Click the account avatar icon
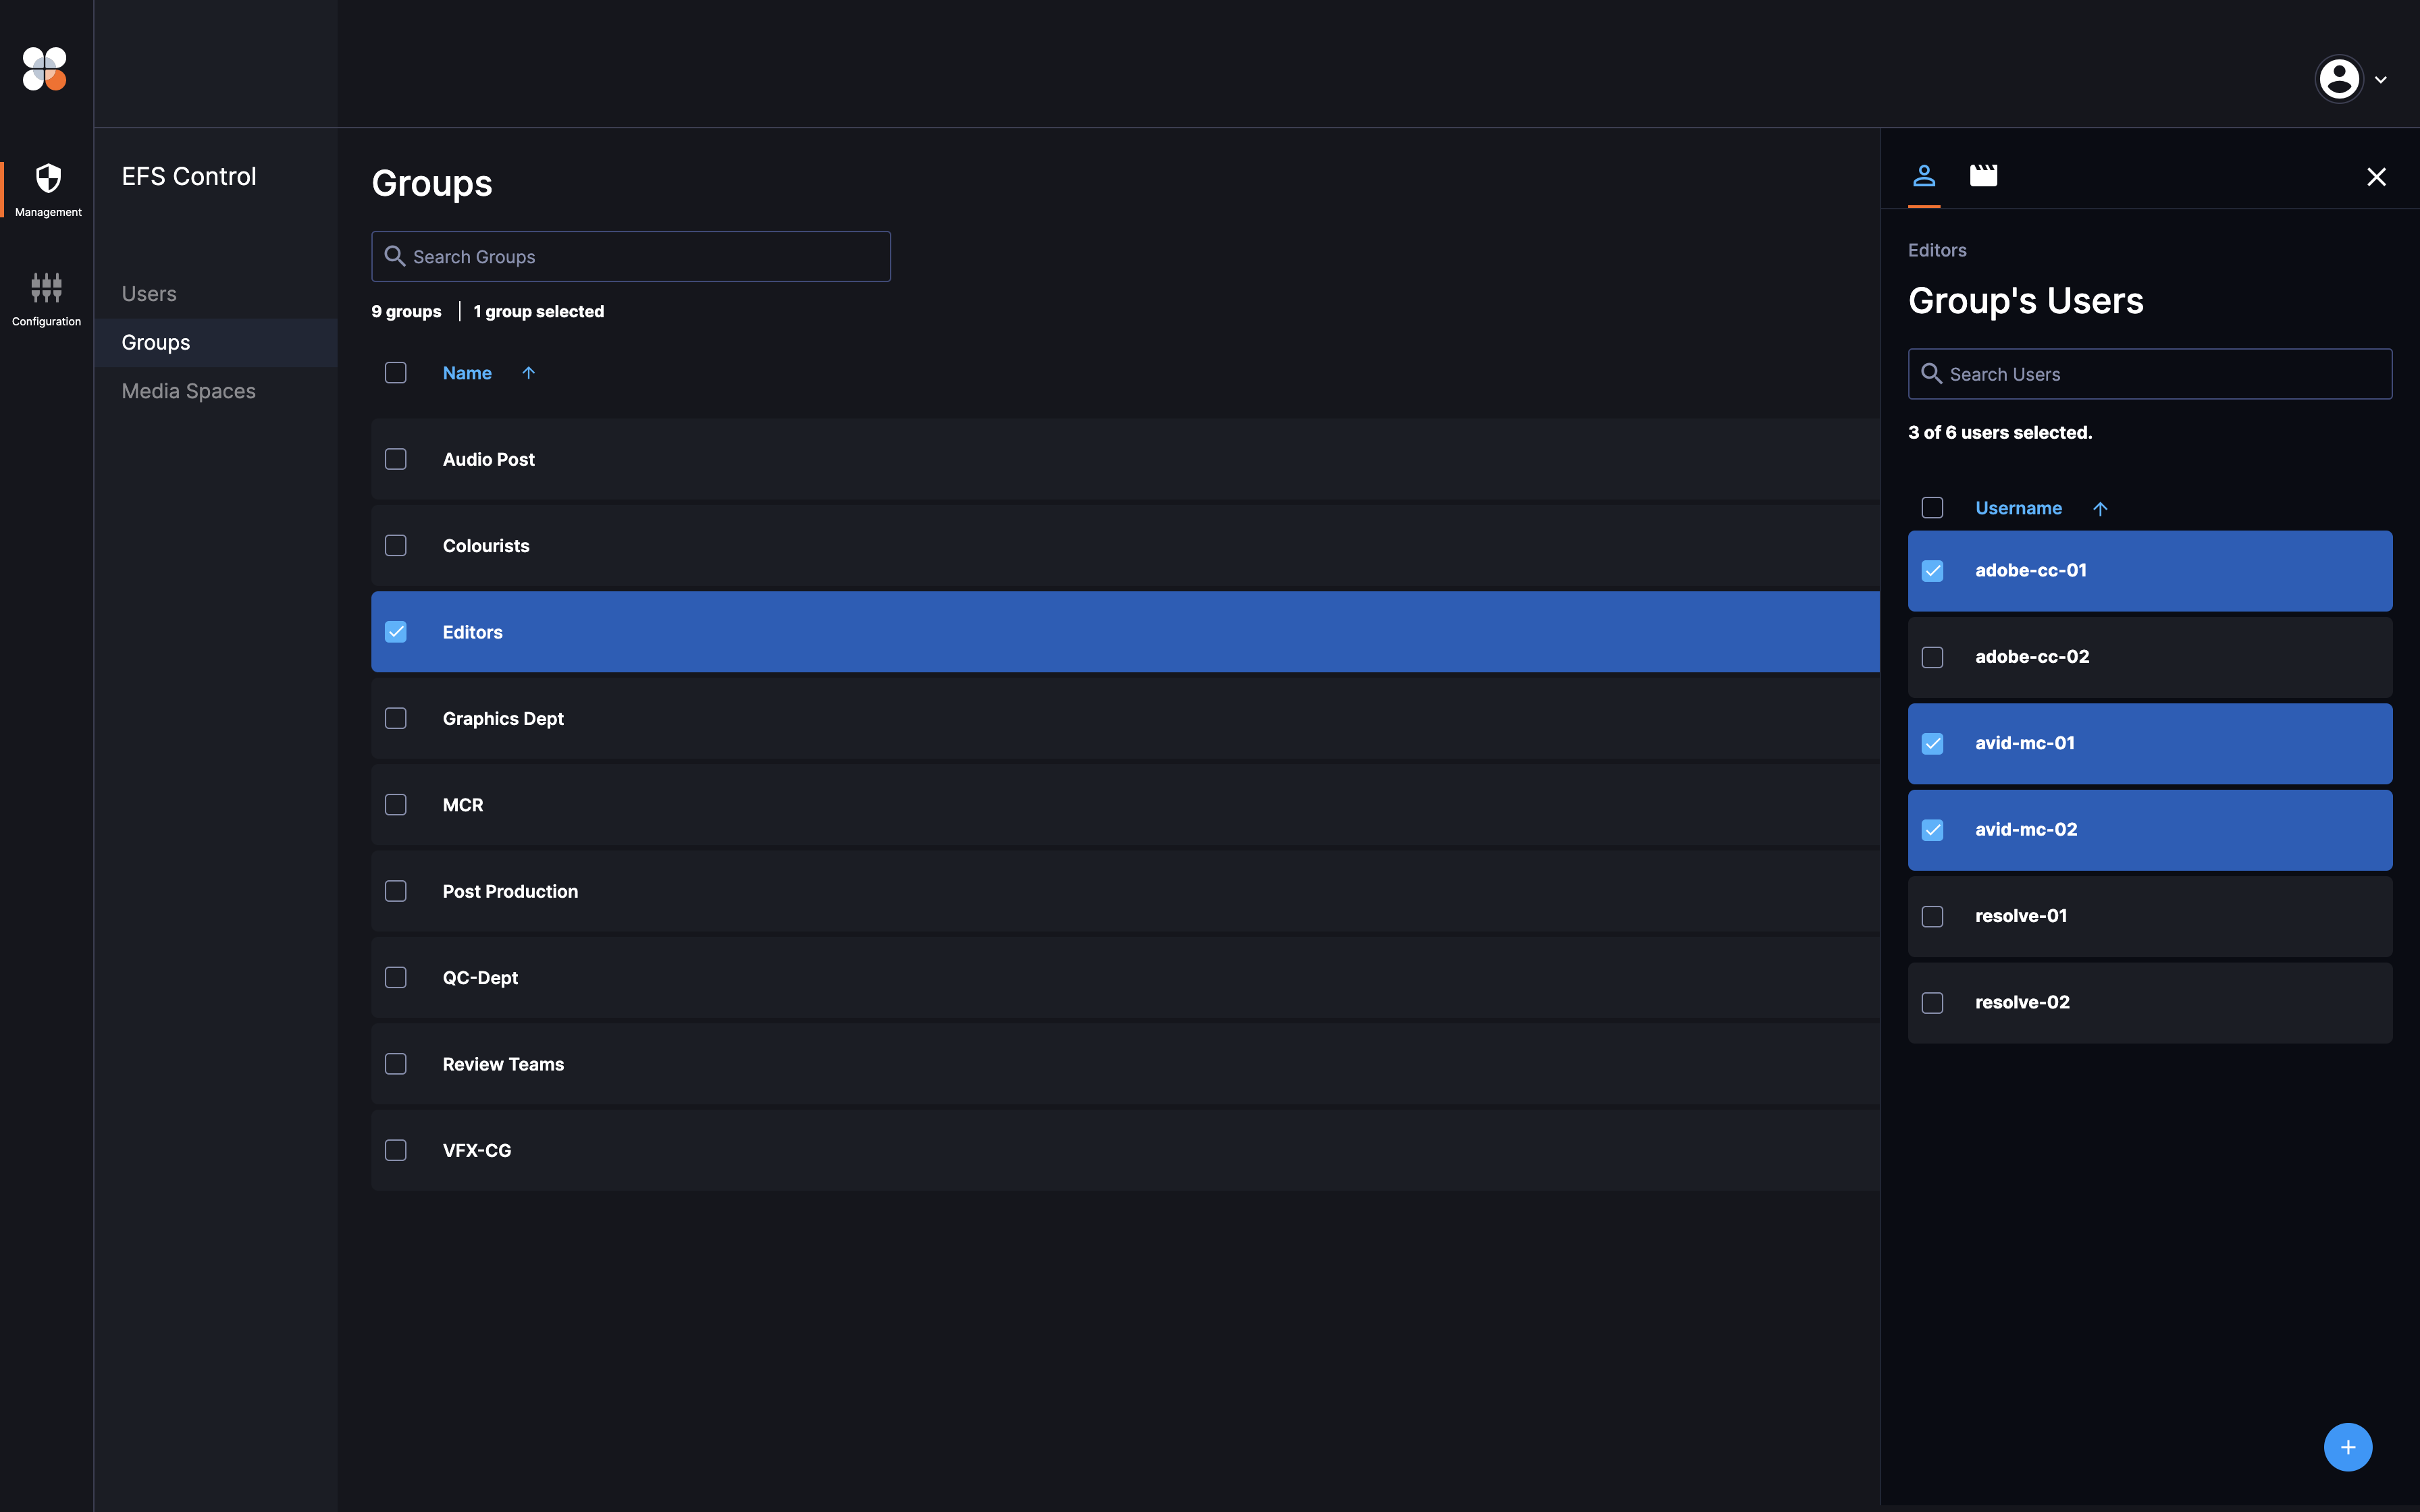2420x1512 pixels. coord(2339,79)
